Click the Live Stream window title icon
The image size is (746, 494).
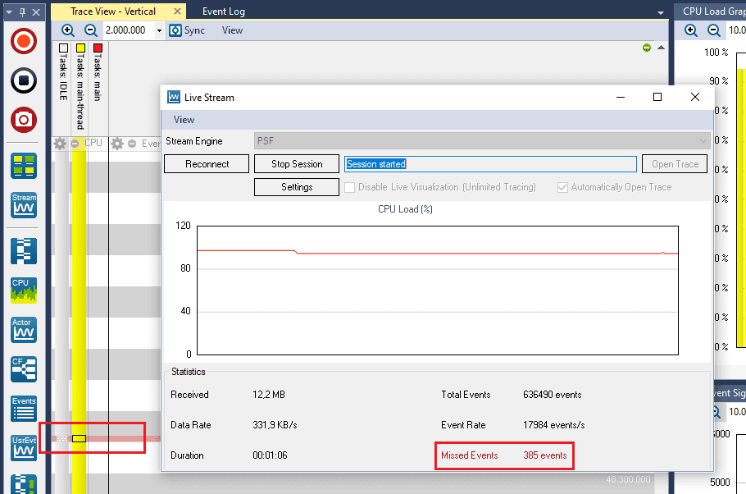[174, 97]
